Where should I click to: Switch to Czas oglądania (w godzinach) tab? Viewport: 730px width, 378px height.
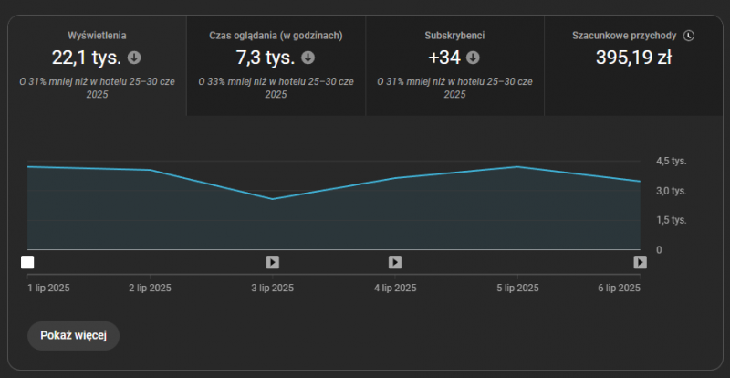click(x=276, y=37)
